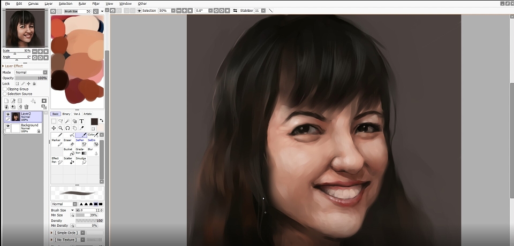Open the File menu
514x246 pixels.
7,4
